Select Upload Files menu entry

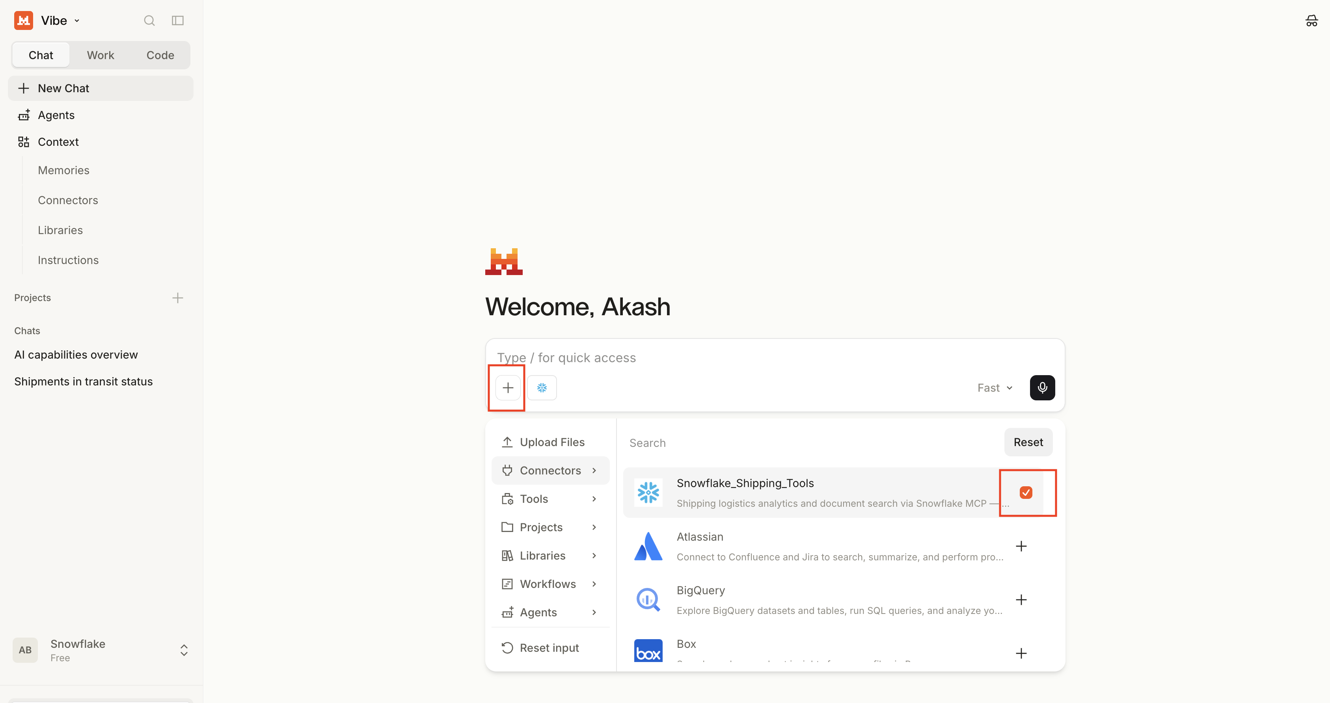coord(550,443)
